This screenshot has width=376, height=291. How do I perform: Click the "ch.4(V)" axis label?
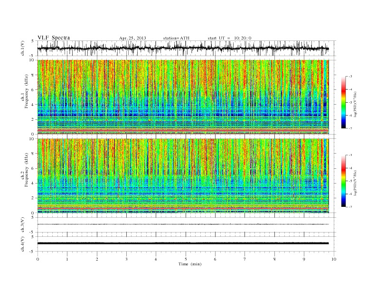point(23,245)
